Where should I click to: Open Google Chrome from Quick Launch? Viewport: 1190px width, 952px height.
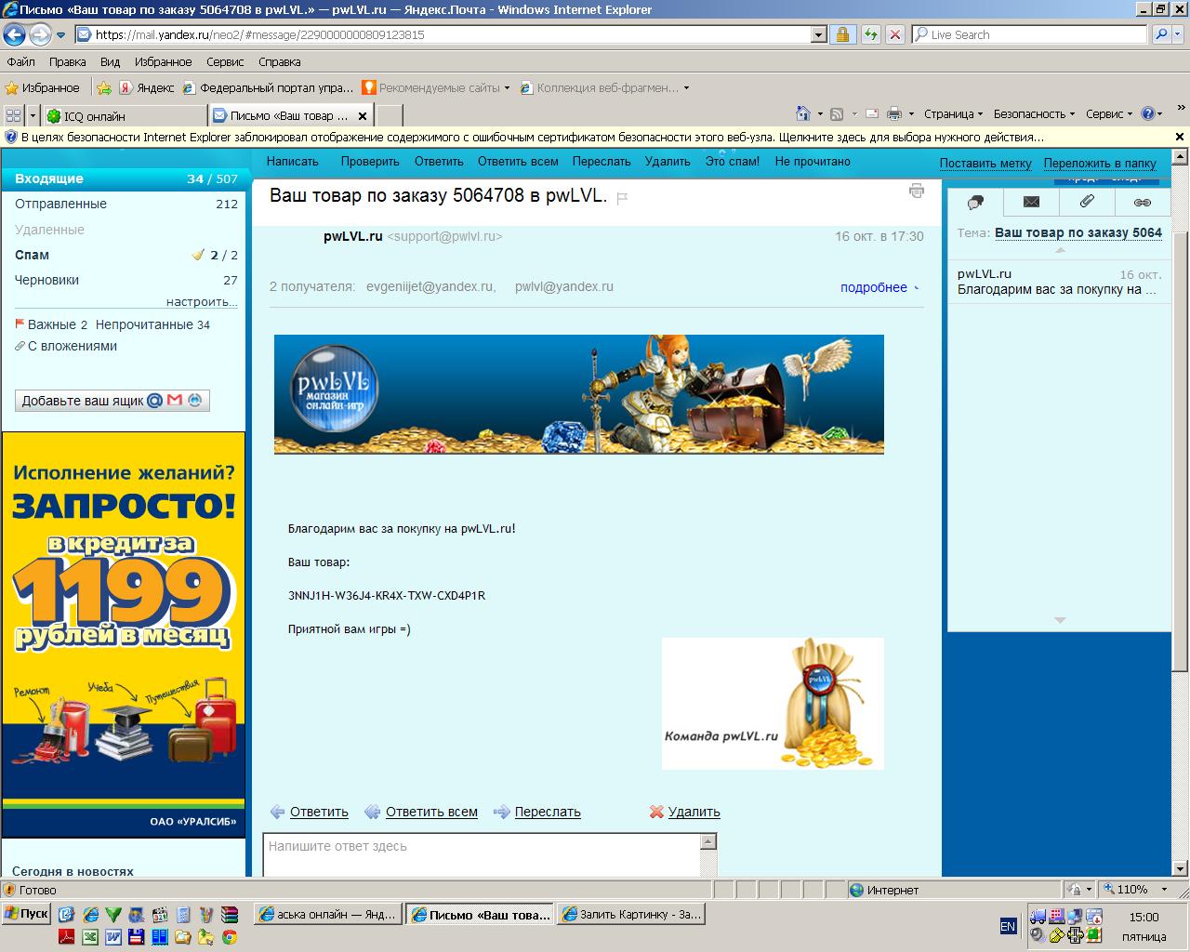[230, 936]
